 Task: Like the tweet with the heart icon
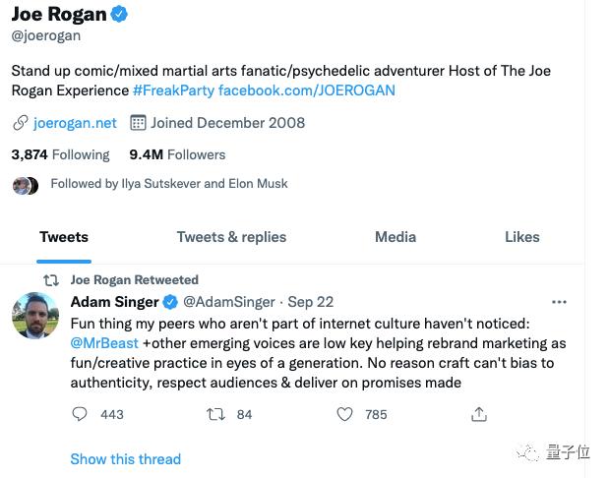point(344,414)
